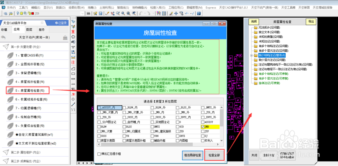
Task: Click the red 注 annotation icon
Action: coord(73,63)
